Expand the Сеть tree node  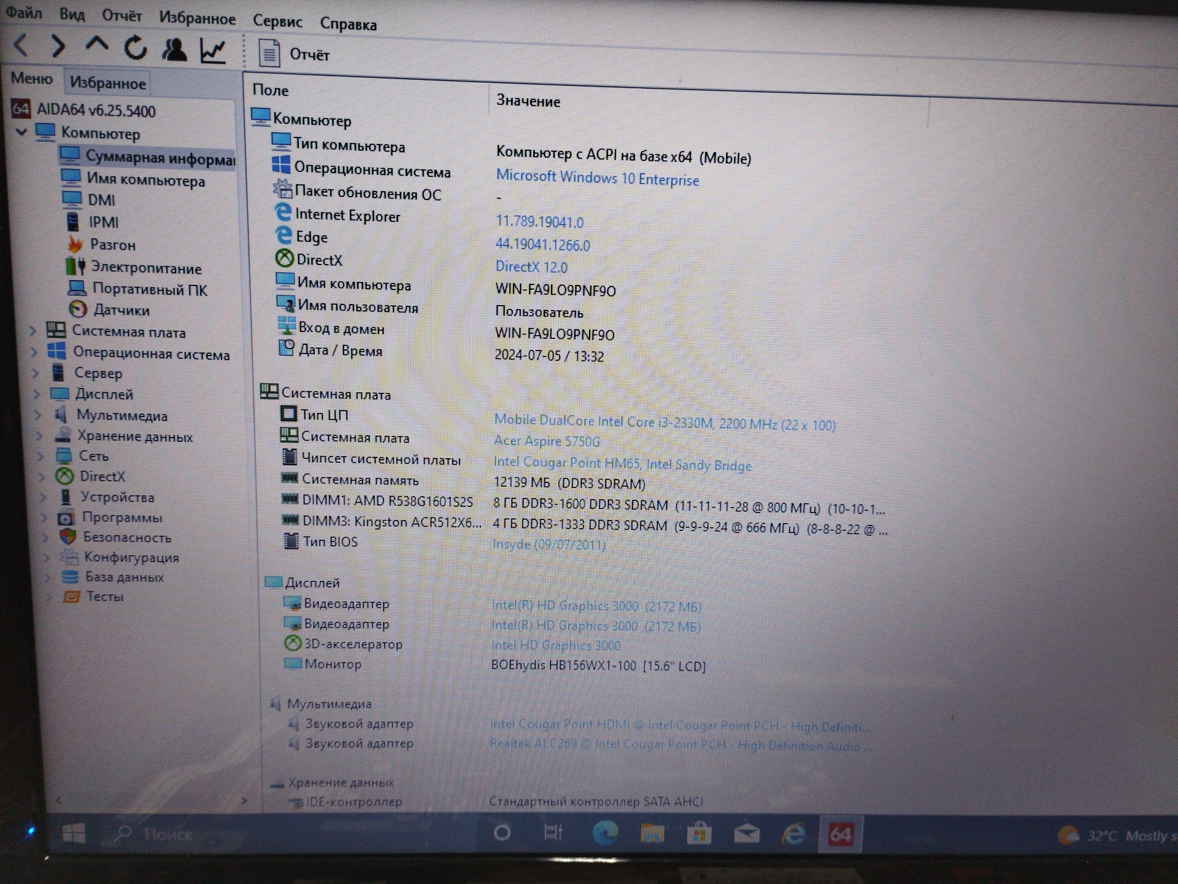[40, 456]
